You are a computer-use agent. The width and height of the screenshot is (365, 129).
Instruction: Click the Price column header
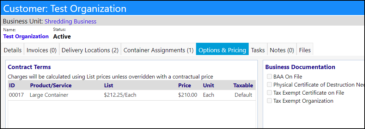point(184,86)
